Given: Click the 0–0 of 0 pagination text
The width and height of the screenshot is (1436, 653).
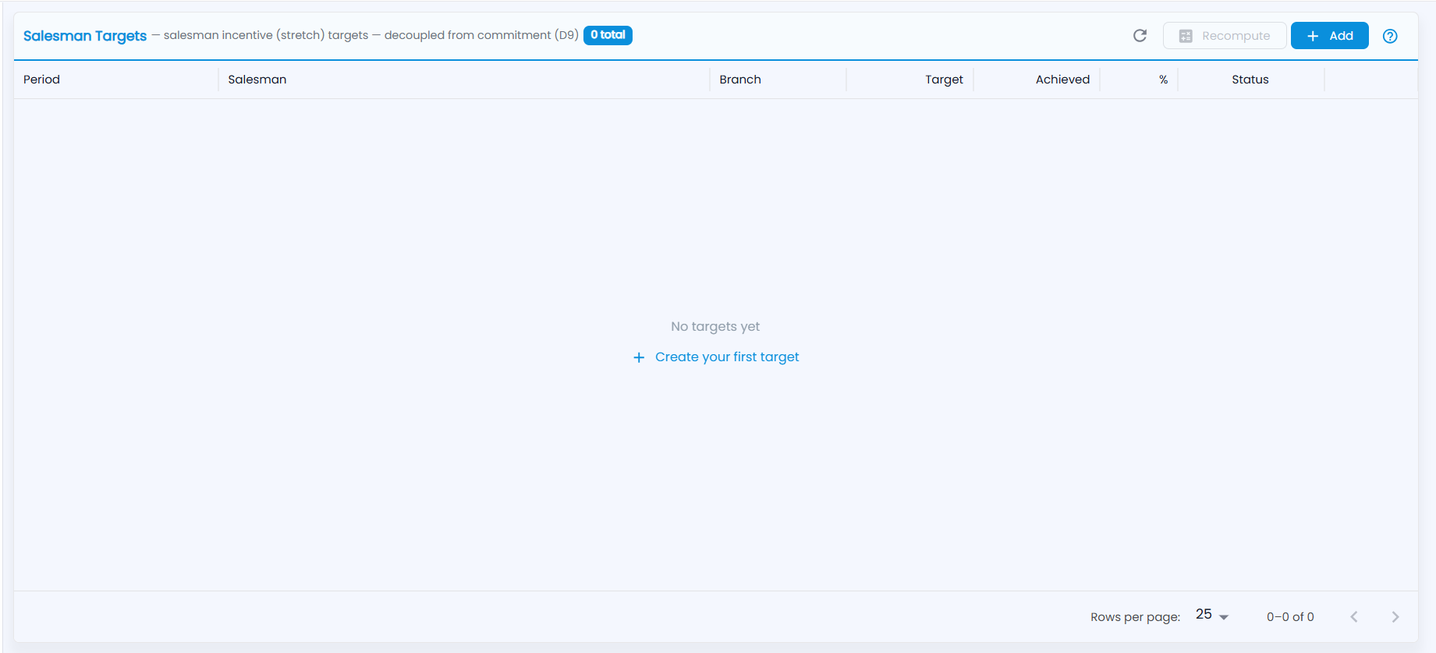Looking at the screenshot, I should coord(1290,617).
